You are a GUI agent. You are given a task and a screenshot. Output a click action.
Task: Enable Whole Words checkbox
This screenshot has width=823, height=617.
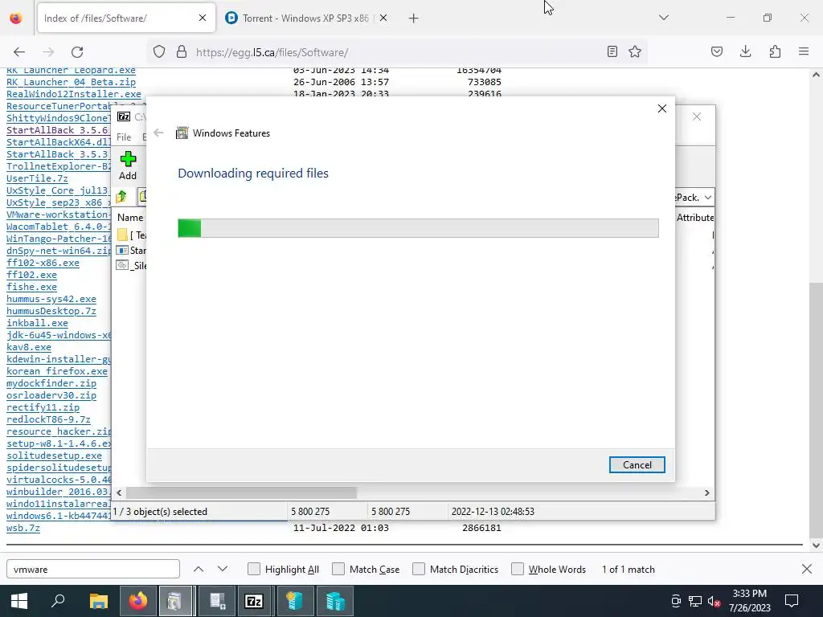tap(518, 570)
